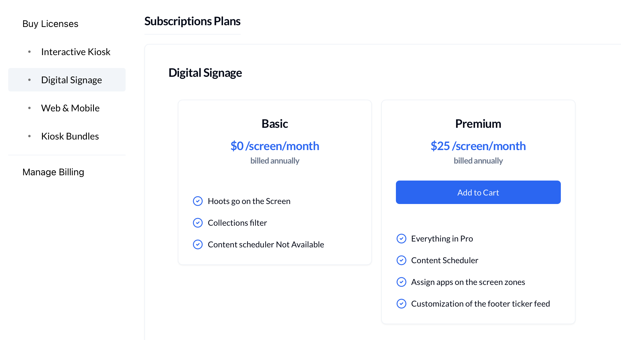Click the check icon beside Everything in Pro
Screen dimensions: 621x340
401,239
